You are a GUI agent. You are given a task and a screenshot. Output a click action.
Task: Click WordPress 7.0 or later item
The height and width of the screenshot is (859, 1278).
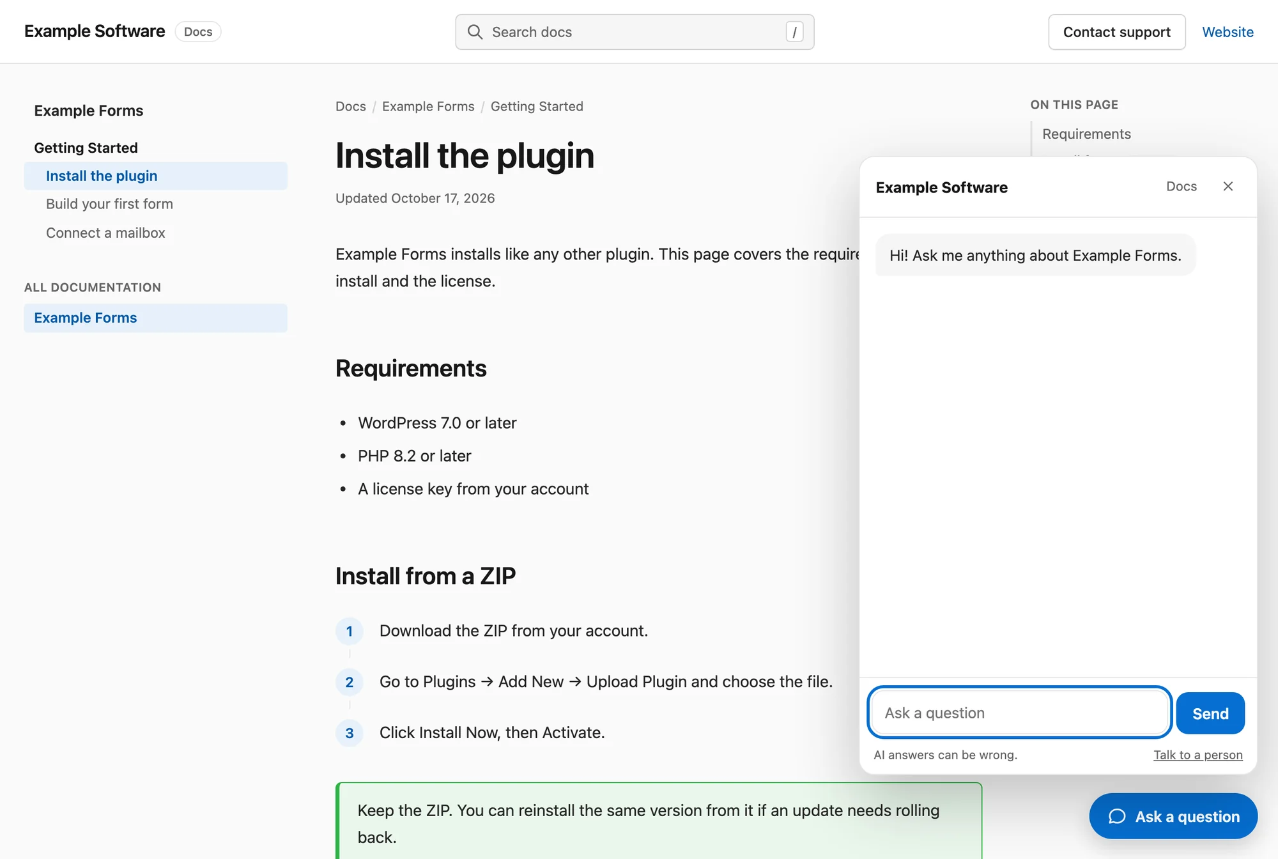437,423
